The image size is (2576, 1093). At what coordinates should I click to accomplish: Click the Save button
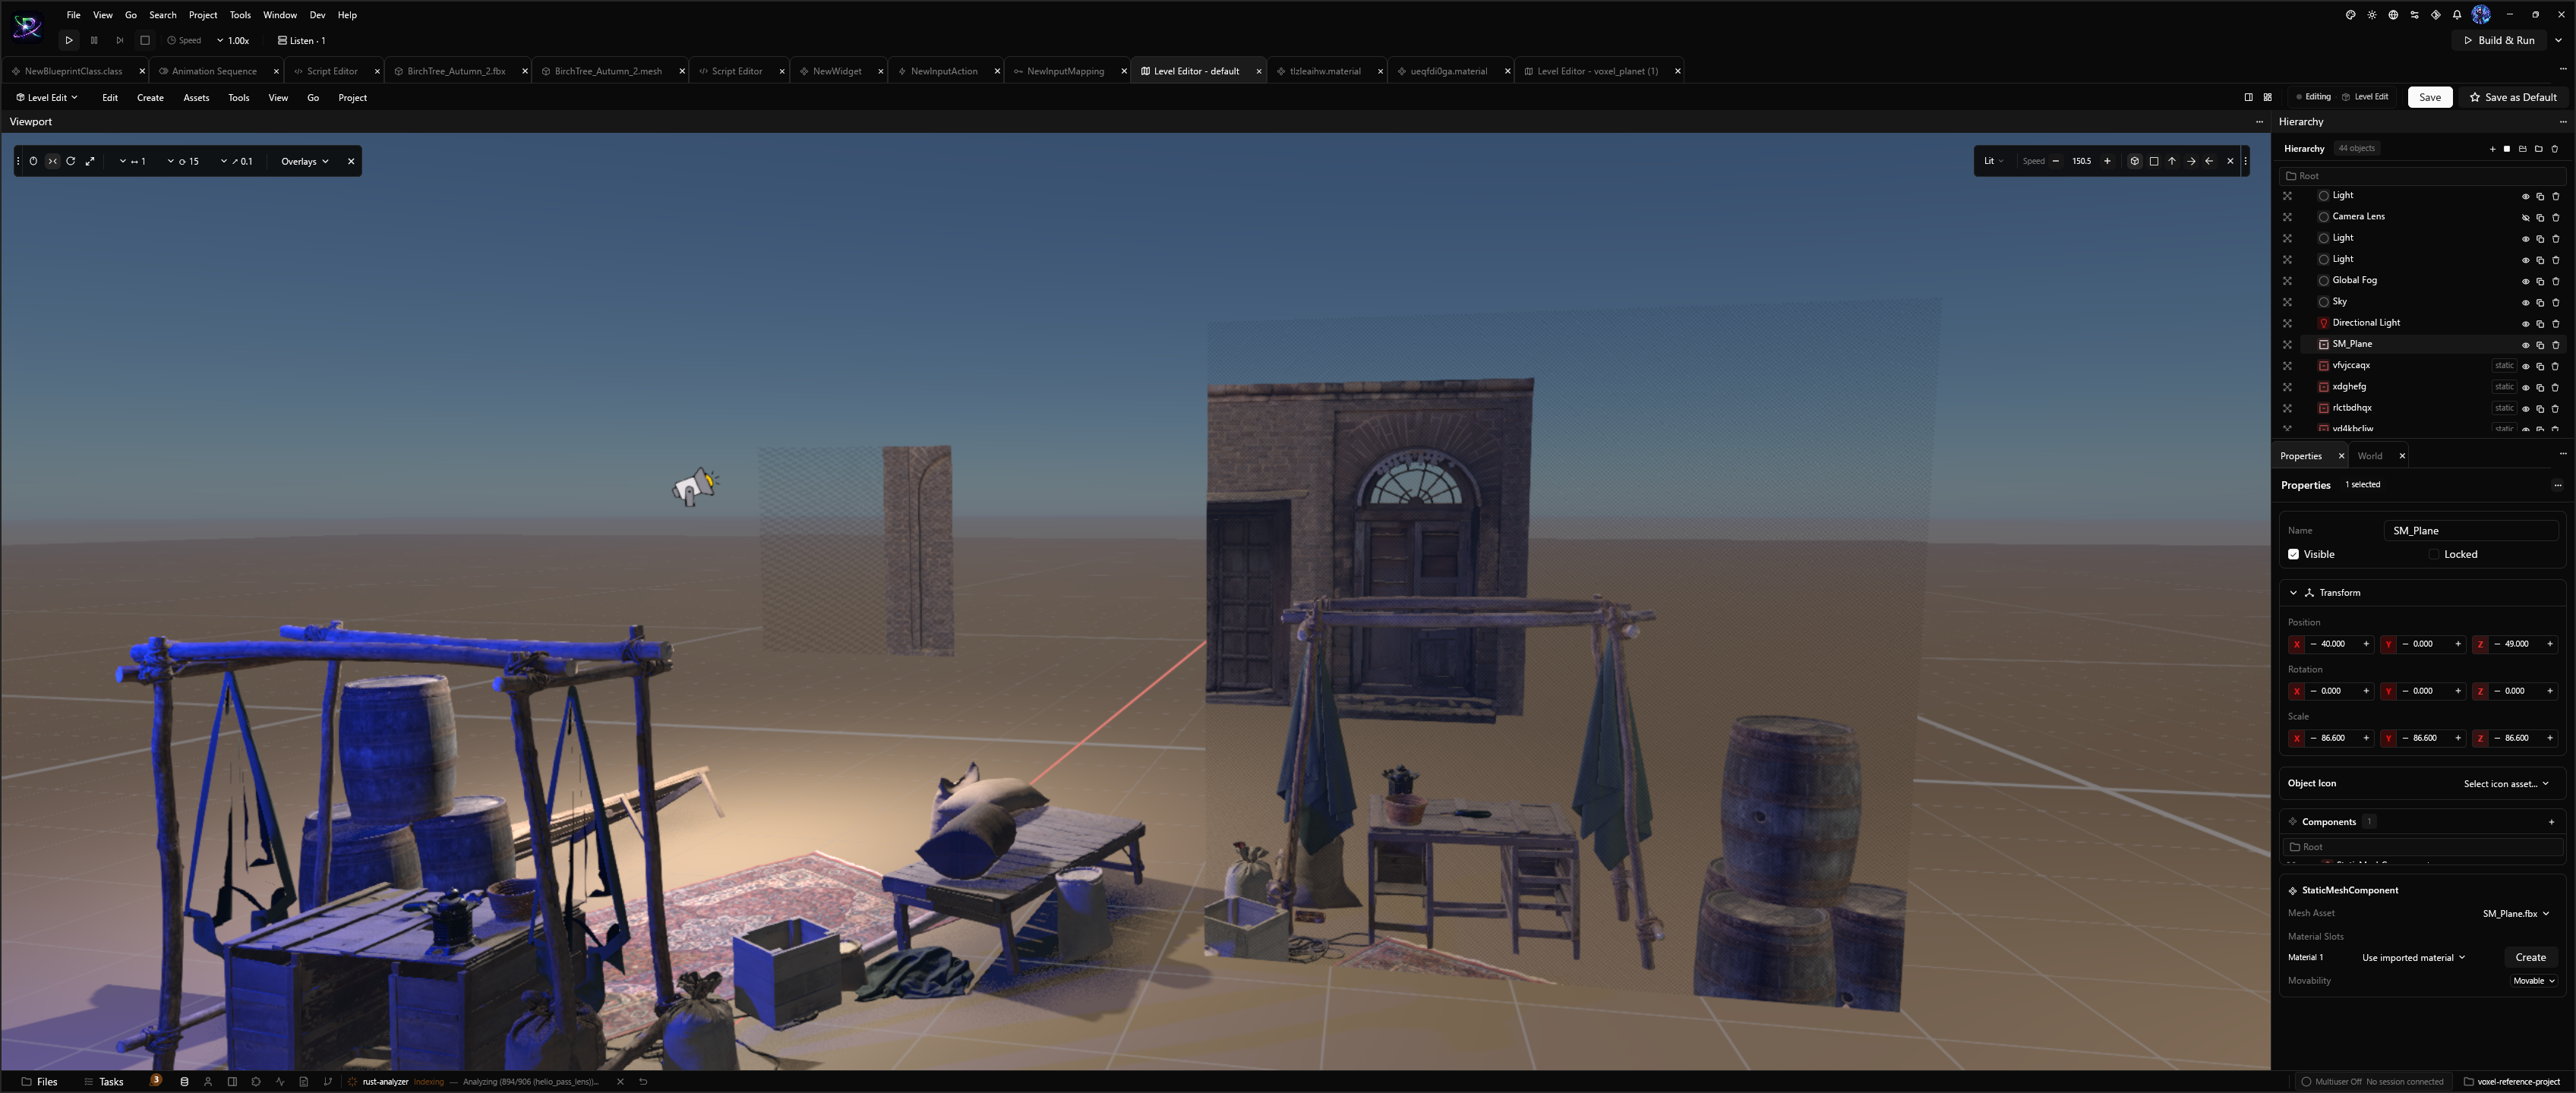click(x=2429, y=97)
